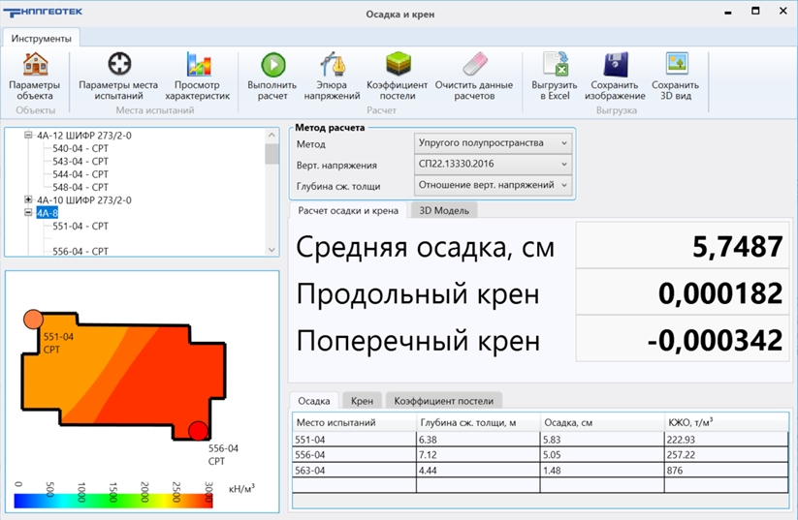Click Сохранить изображение floppy icon
Viewport: 798px width, 520px height.
point(617,66)
